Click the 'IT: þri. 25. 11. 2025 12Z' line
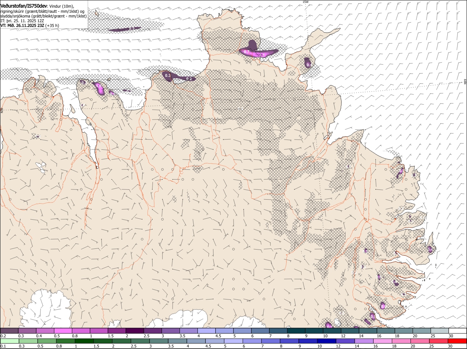This screenshot has width=467, height=349. click(x=22, y=21)
